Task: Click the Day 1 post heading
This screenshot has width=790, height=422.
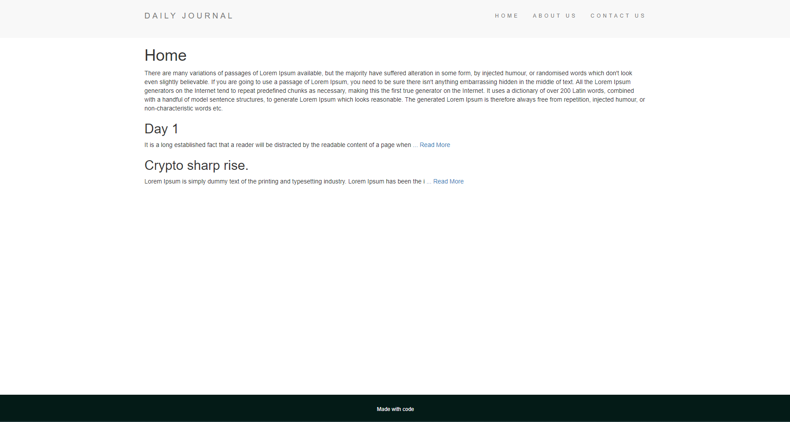Action: pos(161,128)
